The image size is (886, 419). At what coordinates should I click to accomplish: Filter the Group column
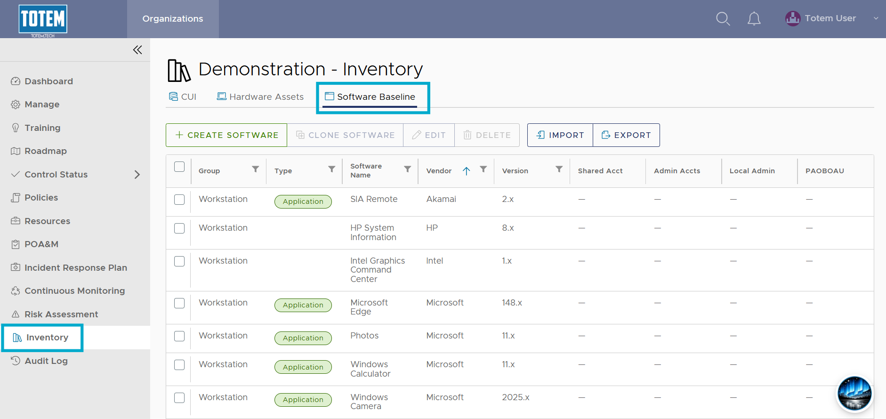[255, 169]
